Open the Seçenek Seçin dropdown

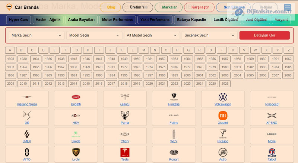click(209, 35)
